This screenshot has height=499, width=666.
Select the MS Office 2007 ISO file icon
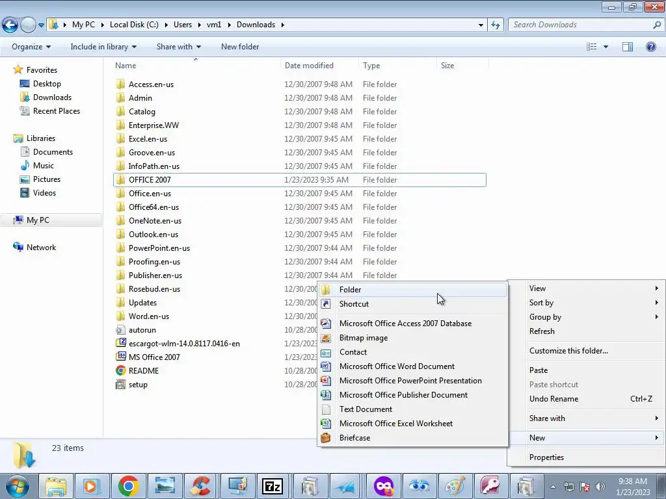click(120, 357)
